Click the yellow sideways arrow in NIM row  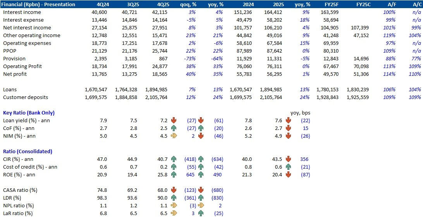pyautogui.click(x=174, y=136)
